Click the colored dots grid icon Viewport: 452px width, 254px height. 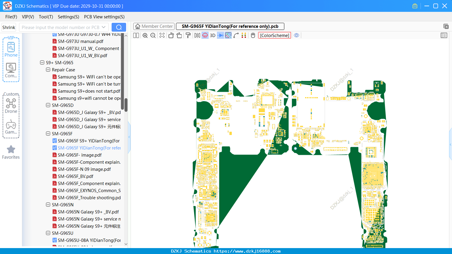coord(244,36)
